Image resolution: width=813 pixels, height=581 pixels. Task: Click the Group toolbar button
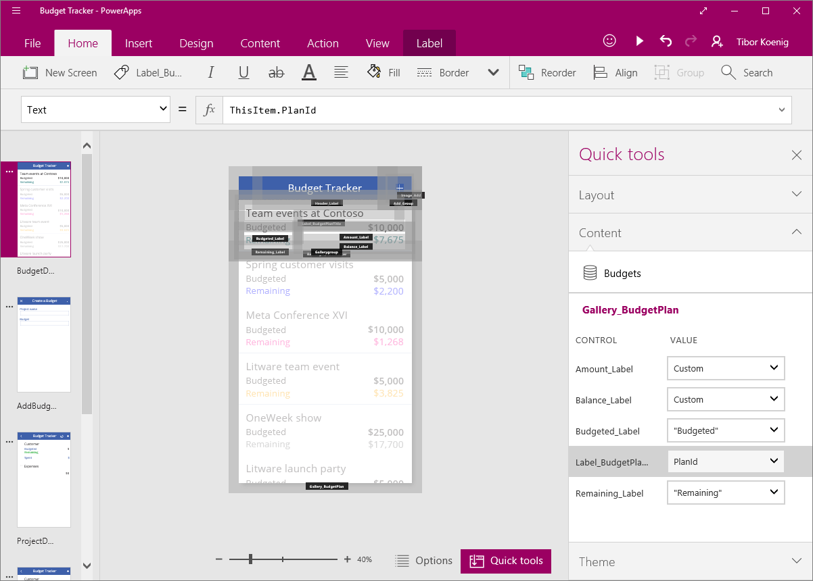[679, 72]
